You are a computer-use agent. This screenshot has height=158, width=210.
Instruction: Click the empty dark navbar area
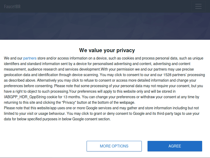(x=105, y=6)
